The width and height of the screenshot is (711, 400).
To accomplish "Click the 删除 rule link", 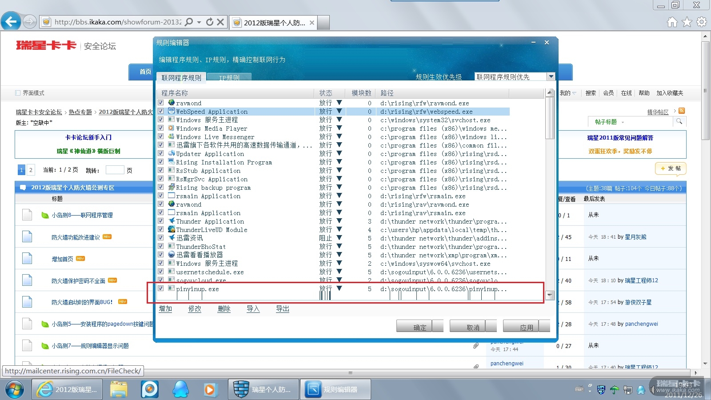I will [x=224, y=308].
